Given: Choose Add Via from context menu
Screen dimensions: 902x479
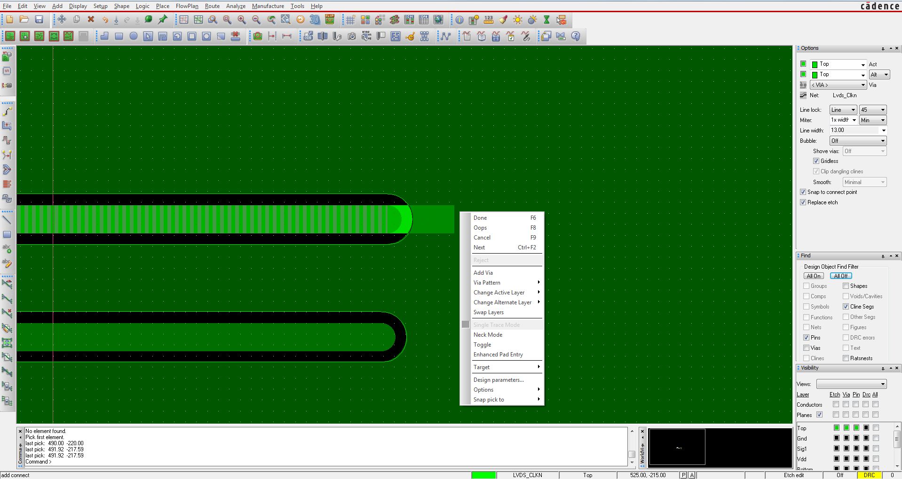Looking at the screenshot, I should click(x=483, y=273).
